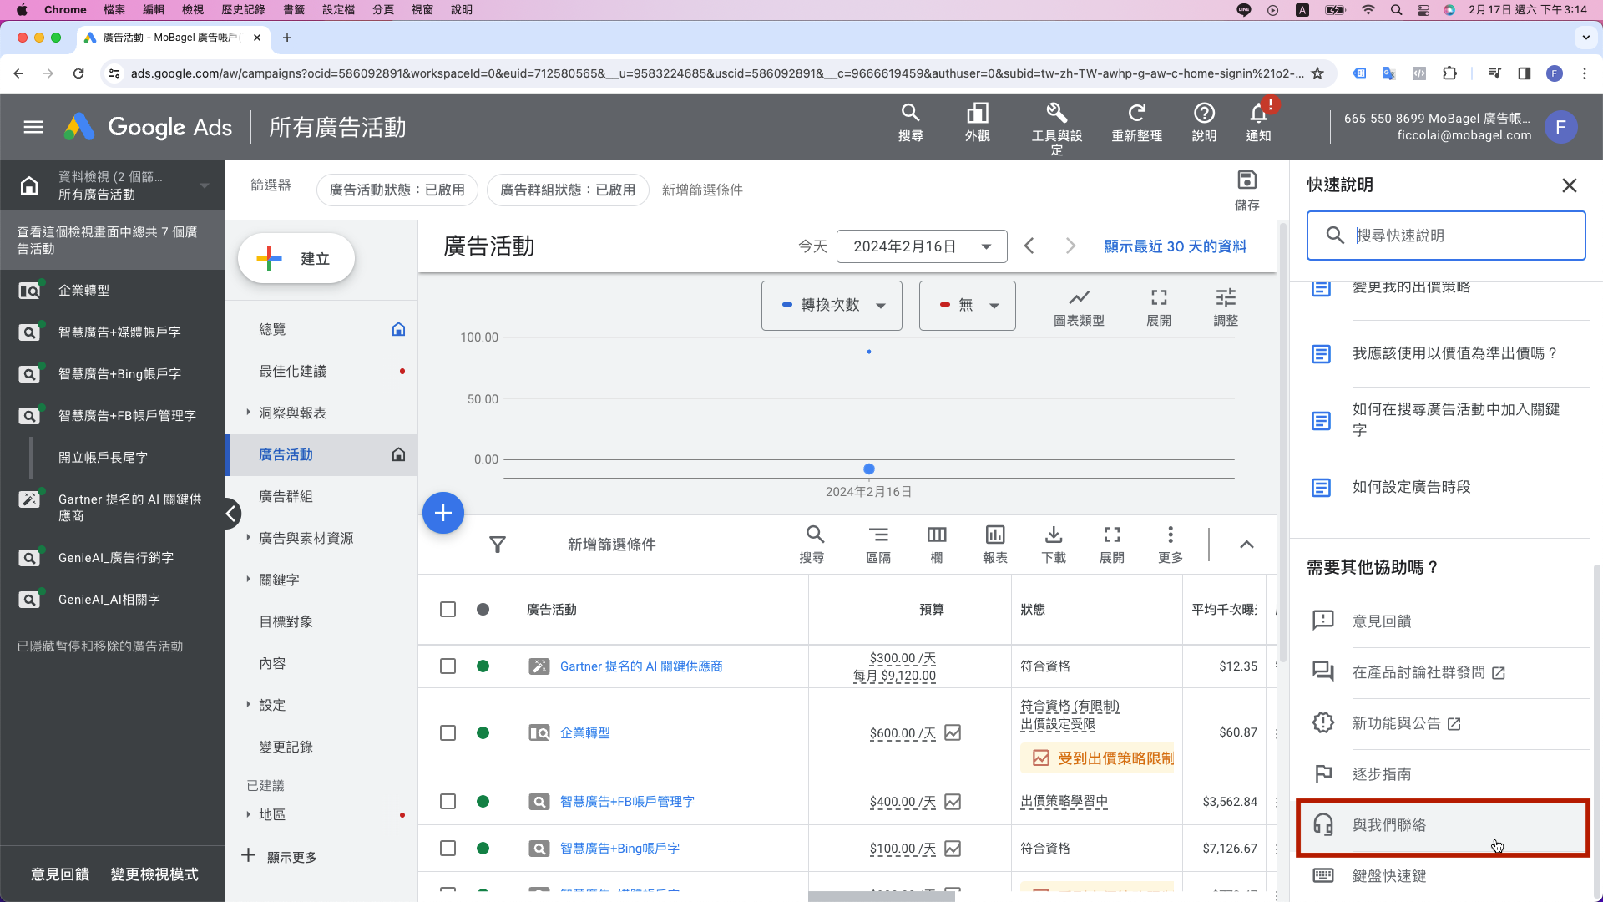Toggle status dot of Gartner 提名的 AI 關鍵供應商 row
Image resolution: width=1603 pixels, height=902 pixels.
click(x=483, y=666)
